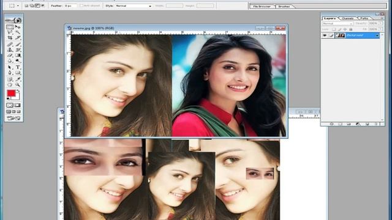Open the Style dropdown in options bar
Viewport: 392px width, 220px height.
tap(134, 5)
